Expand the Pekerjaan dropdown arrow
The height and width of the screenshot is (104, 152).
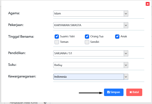126,25
